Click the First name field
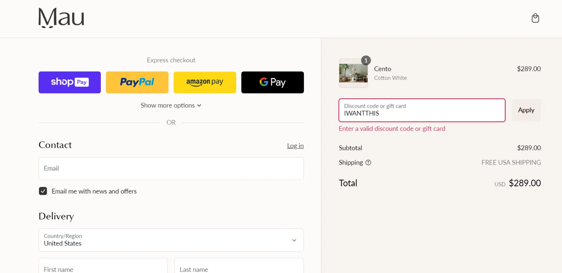The width and height of the screenshot is (562, 273). point(103,265)
